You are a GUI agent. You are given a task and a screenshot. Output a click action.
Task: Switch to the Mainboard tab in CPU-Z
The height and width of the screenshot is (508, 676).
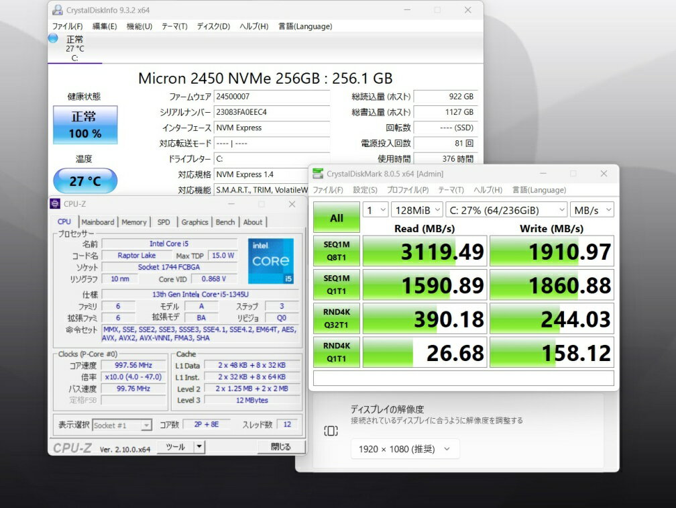tap(98, 222)
